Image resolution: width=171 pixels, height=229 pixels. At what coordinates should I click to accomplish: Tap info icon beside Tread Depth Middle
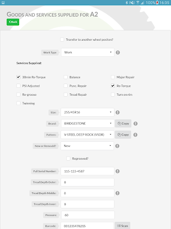tap(118, 193)
